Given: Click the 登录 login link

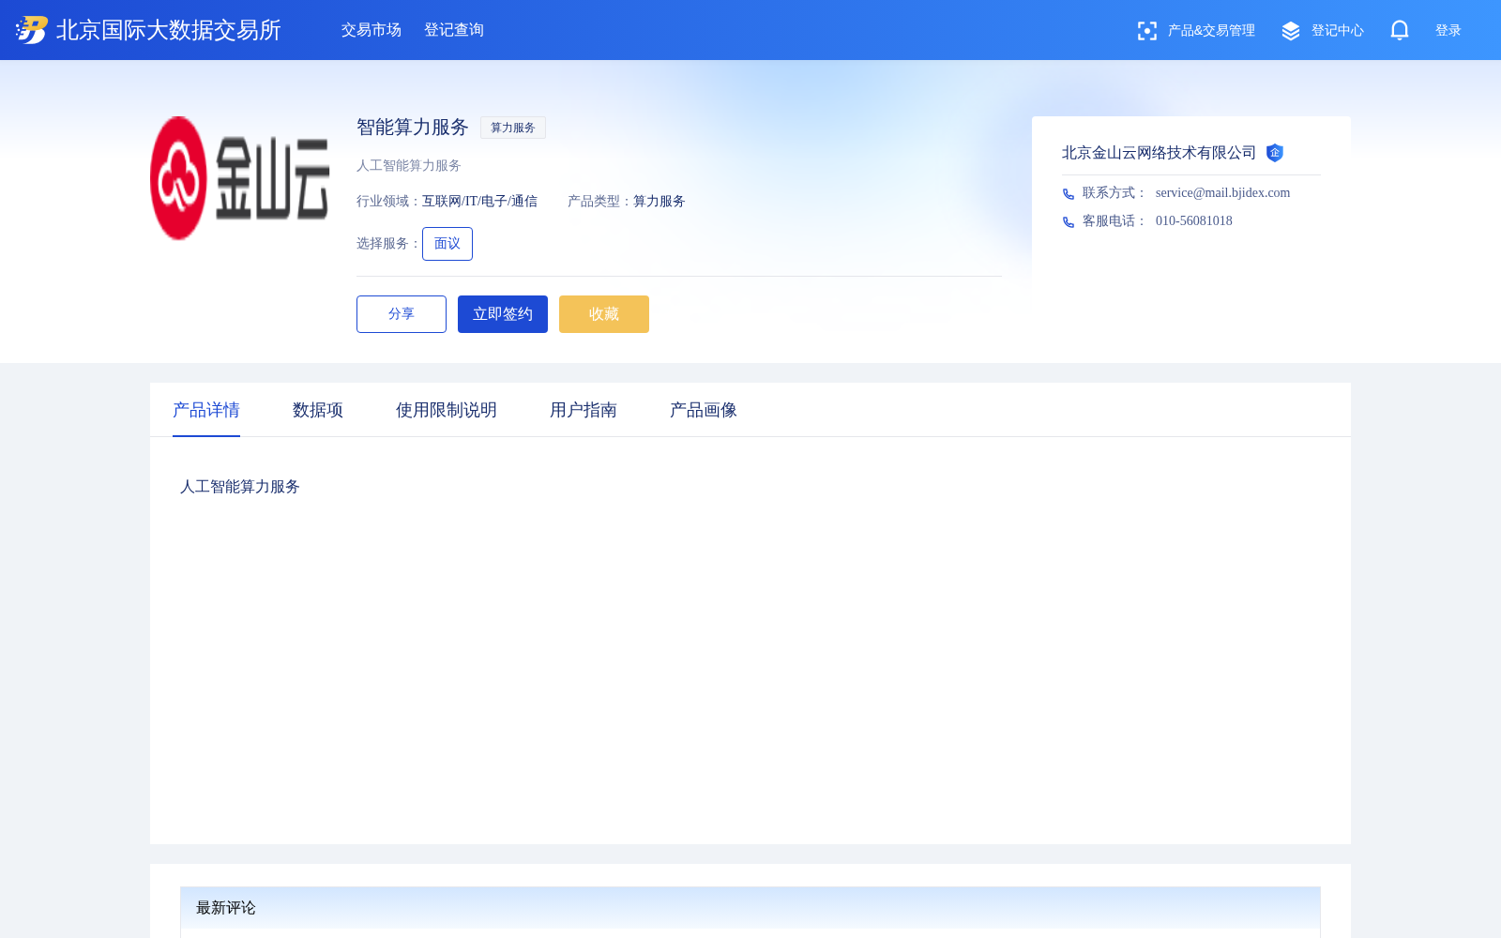Looking at the screenshot, I should click(x=1448, y=31).
